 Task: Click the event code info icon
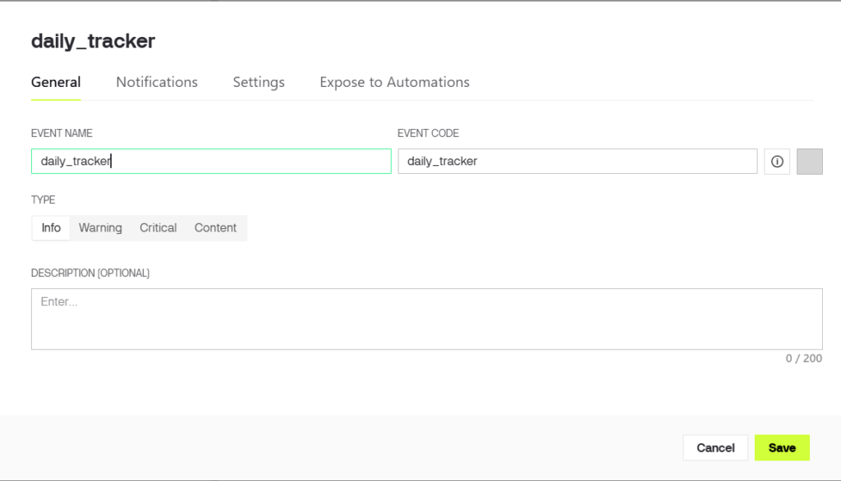click(x=777, y=162)
